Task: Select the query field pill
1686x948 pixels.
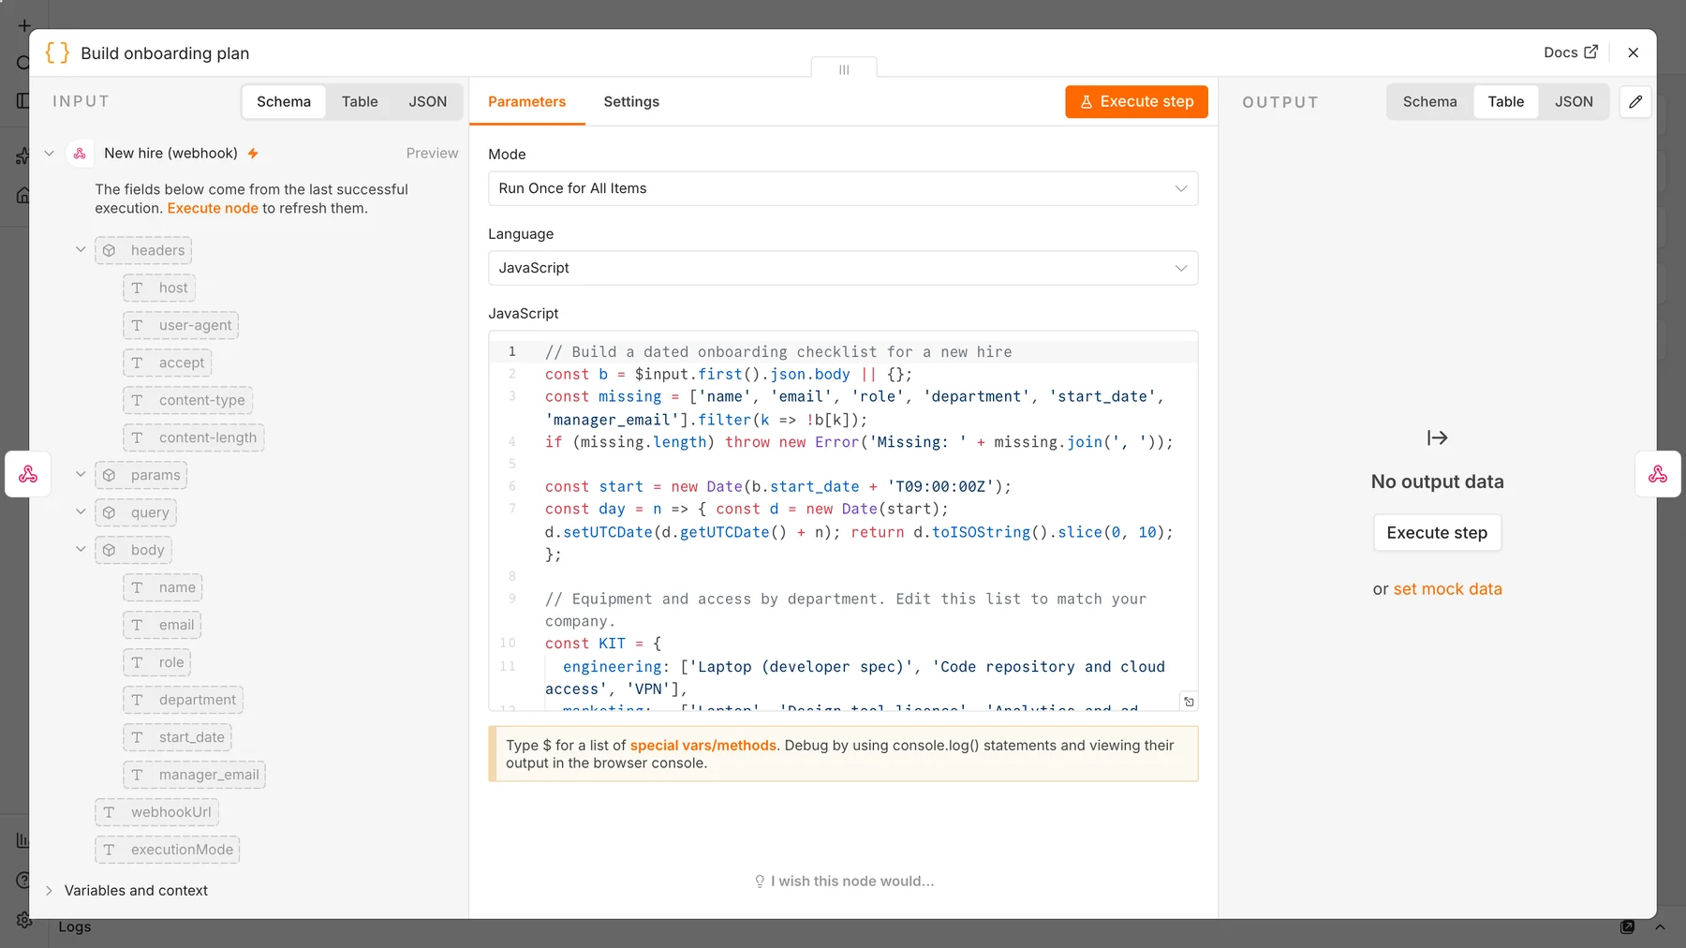Action: (x=136, y=512)
